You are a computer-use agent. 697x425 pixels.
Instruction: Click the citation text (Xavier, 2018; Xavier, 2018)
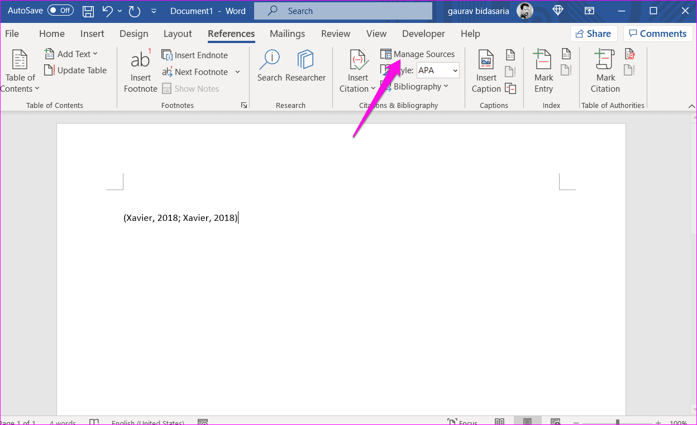[181, 218]
